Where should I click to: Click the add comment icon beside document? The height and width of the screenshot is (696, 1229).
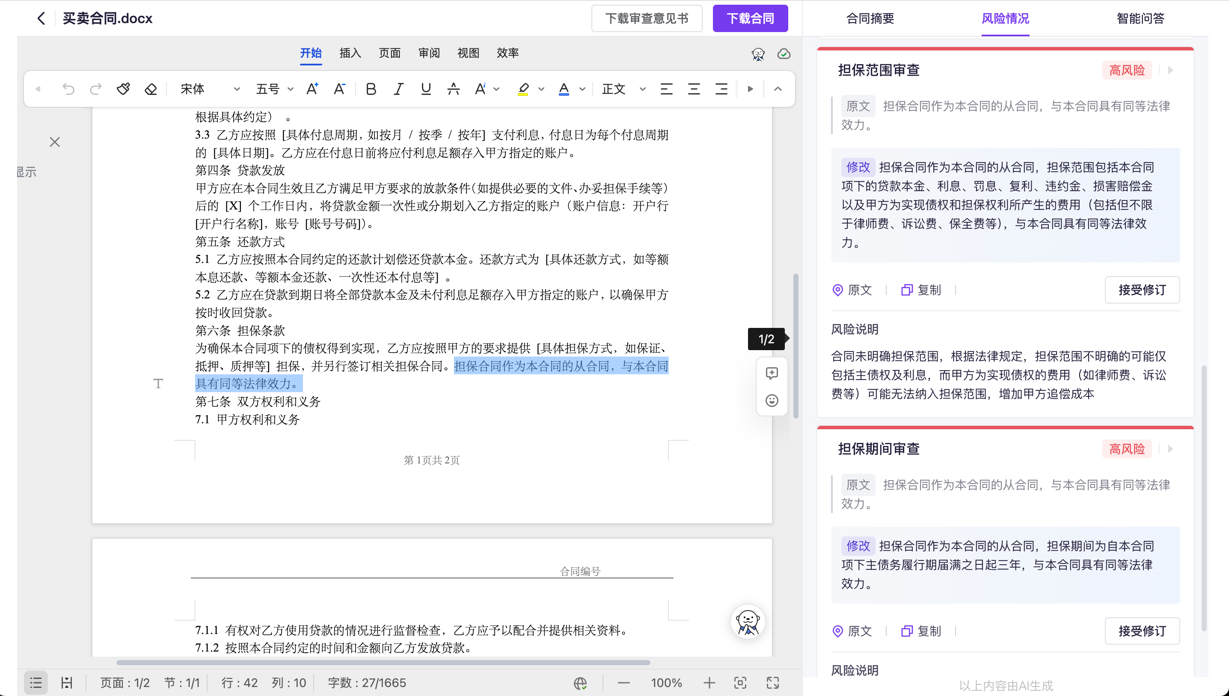pyautogui.click(x=771, y=373)
